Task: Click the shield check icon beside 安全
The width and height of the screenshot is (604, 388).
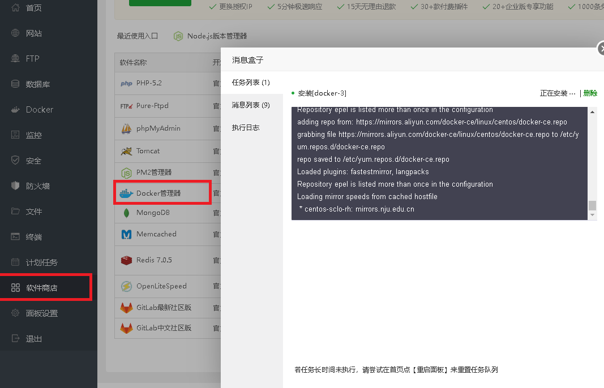Action: [x=15, y=161]
